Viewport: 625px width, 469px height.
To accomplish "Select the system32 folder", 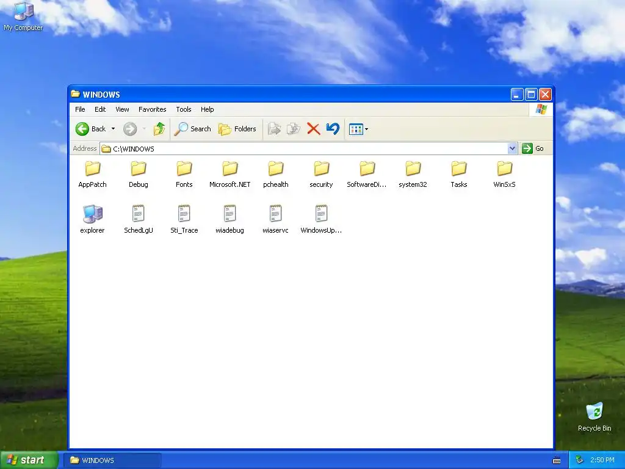I will click(x=413, y=174).
